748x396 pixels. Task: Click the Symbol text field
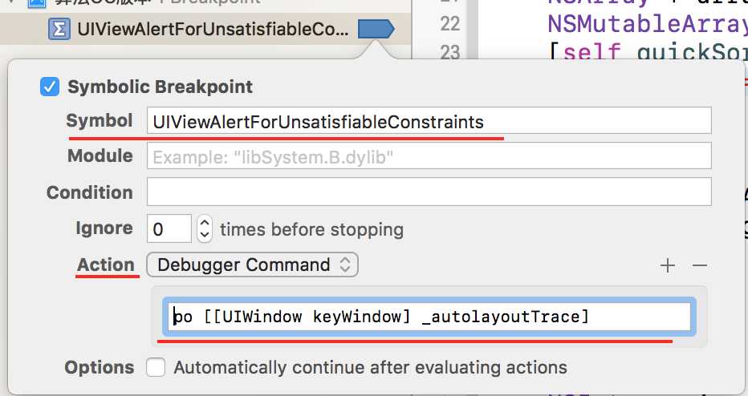pyautogui.click(x=429, y=120)
